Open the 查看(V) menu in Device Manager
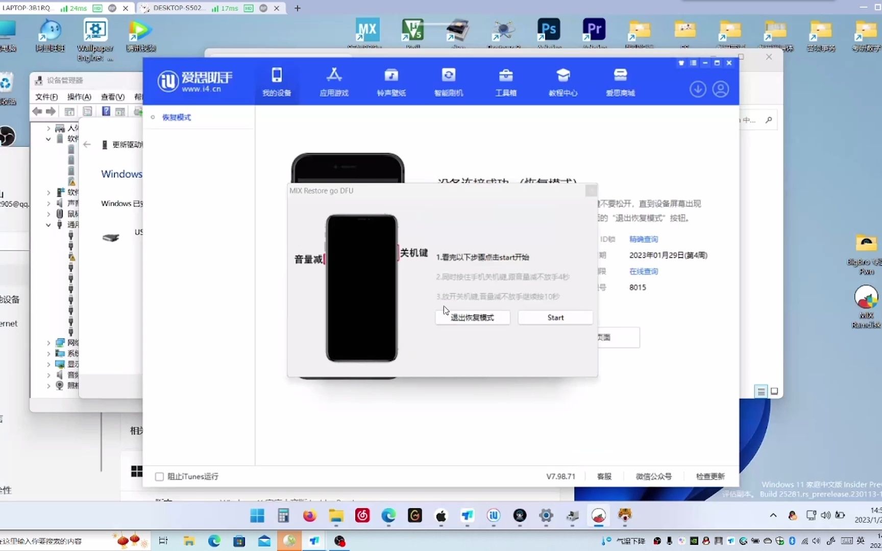882x551 pixels. pos(112,96)
